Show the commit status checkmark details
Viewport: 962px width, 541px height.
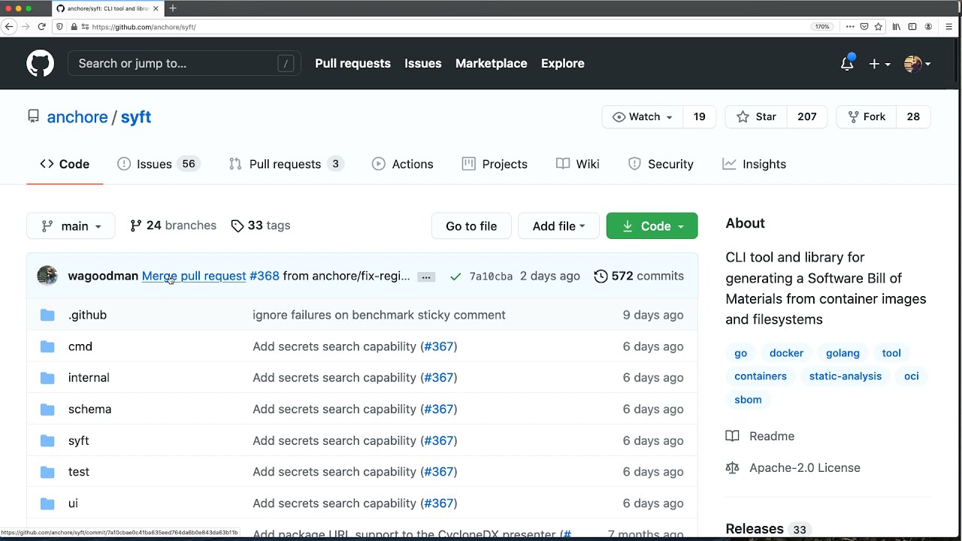tap(455, 277)
